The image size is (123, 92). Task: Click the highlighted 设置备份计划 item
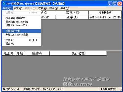21,31
